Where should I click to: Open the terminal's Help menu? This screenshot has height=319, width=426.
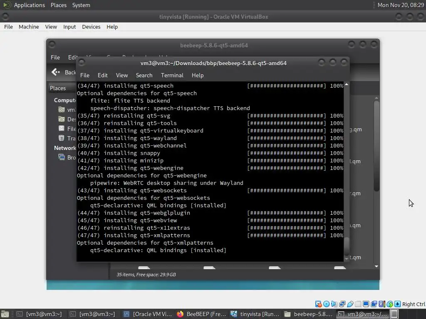[x=198, y=76]
